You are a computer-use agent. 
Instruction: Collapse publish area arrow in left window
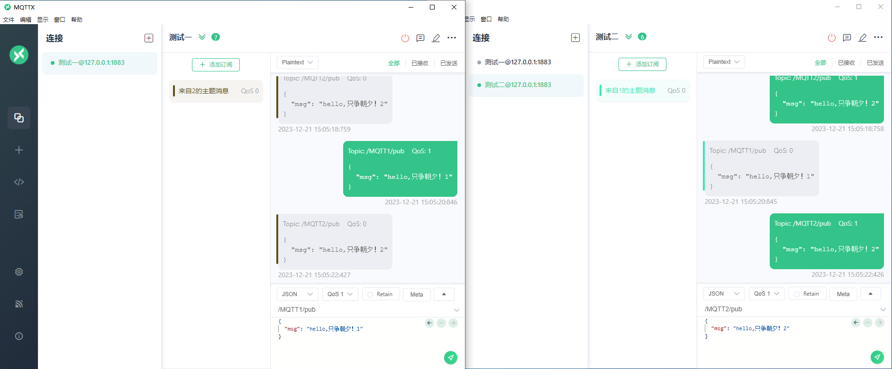(x=444, y=294)
